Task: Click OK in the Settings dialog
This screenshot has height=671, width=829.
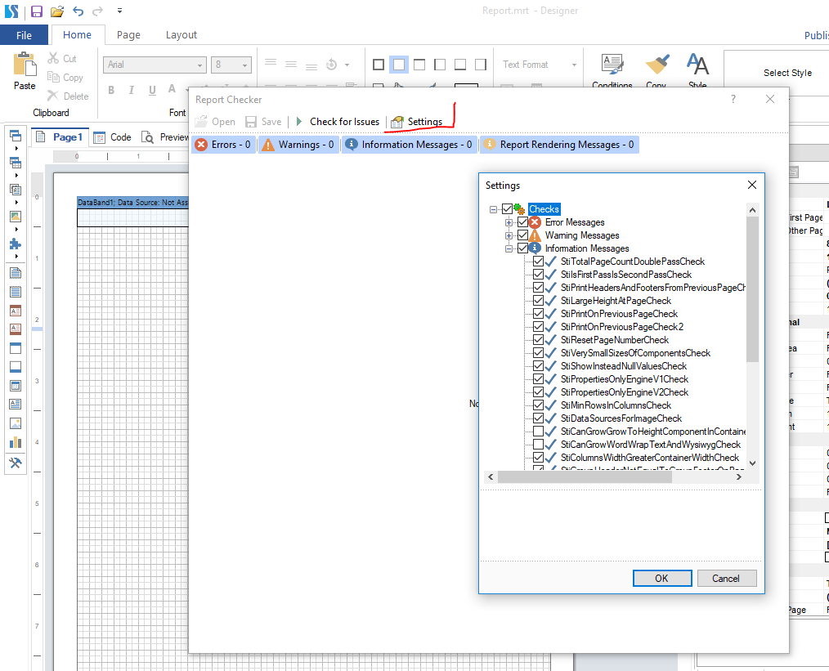Action: pos(662,578)
